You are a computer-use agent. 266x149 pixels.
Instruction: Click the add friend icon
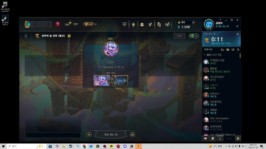tap(222, 50)
